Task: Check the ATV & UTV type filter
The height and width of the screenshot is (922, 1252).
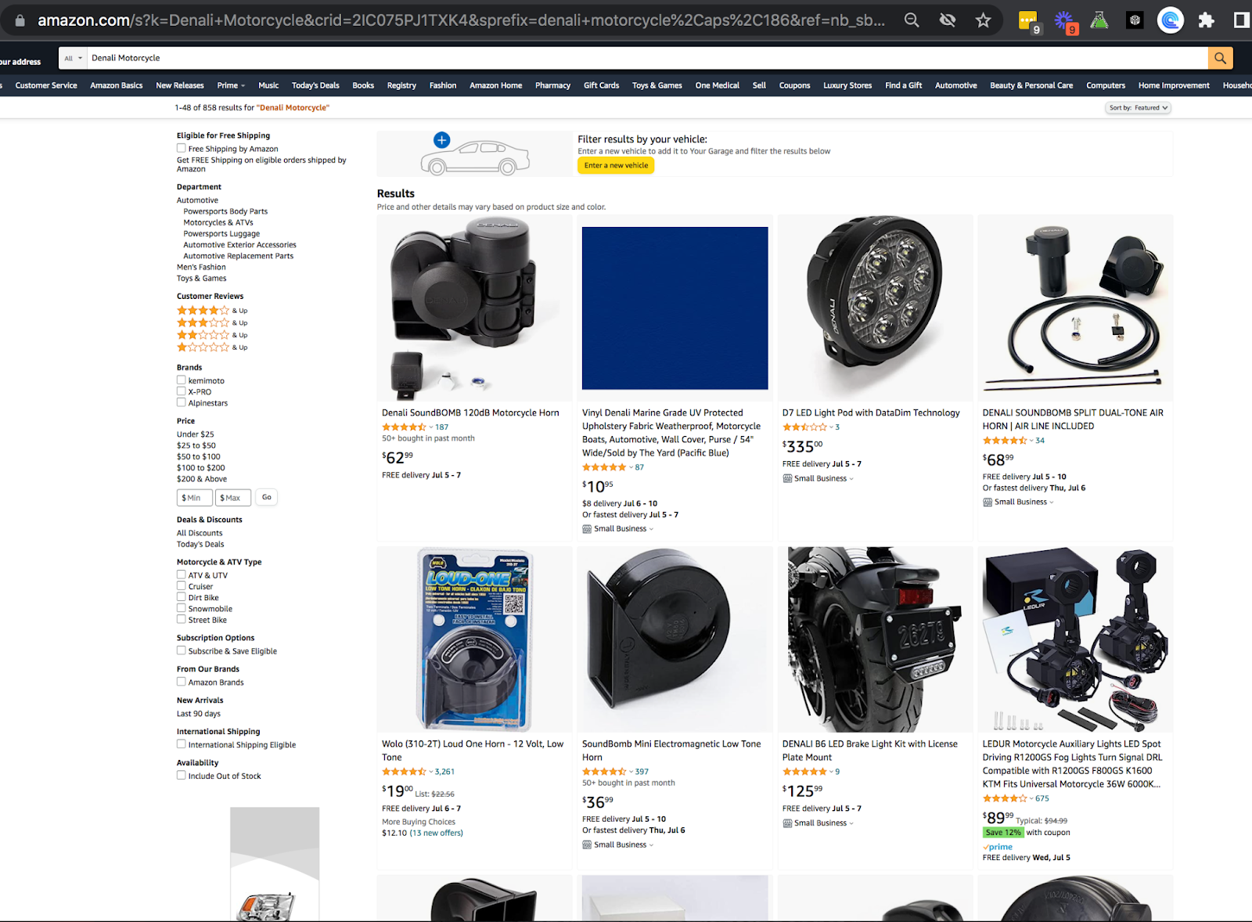Action: 182,574
